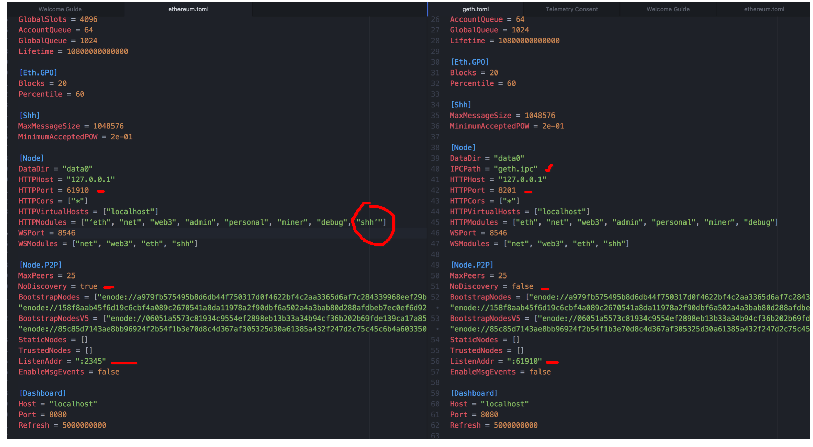
Task: Click ListenAddr ":2345" in left pane
Action: [x=91, y=361]
